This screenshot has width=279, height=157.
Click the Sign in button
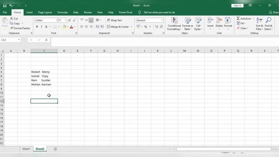237,6
